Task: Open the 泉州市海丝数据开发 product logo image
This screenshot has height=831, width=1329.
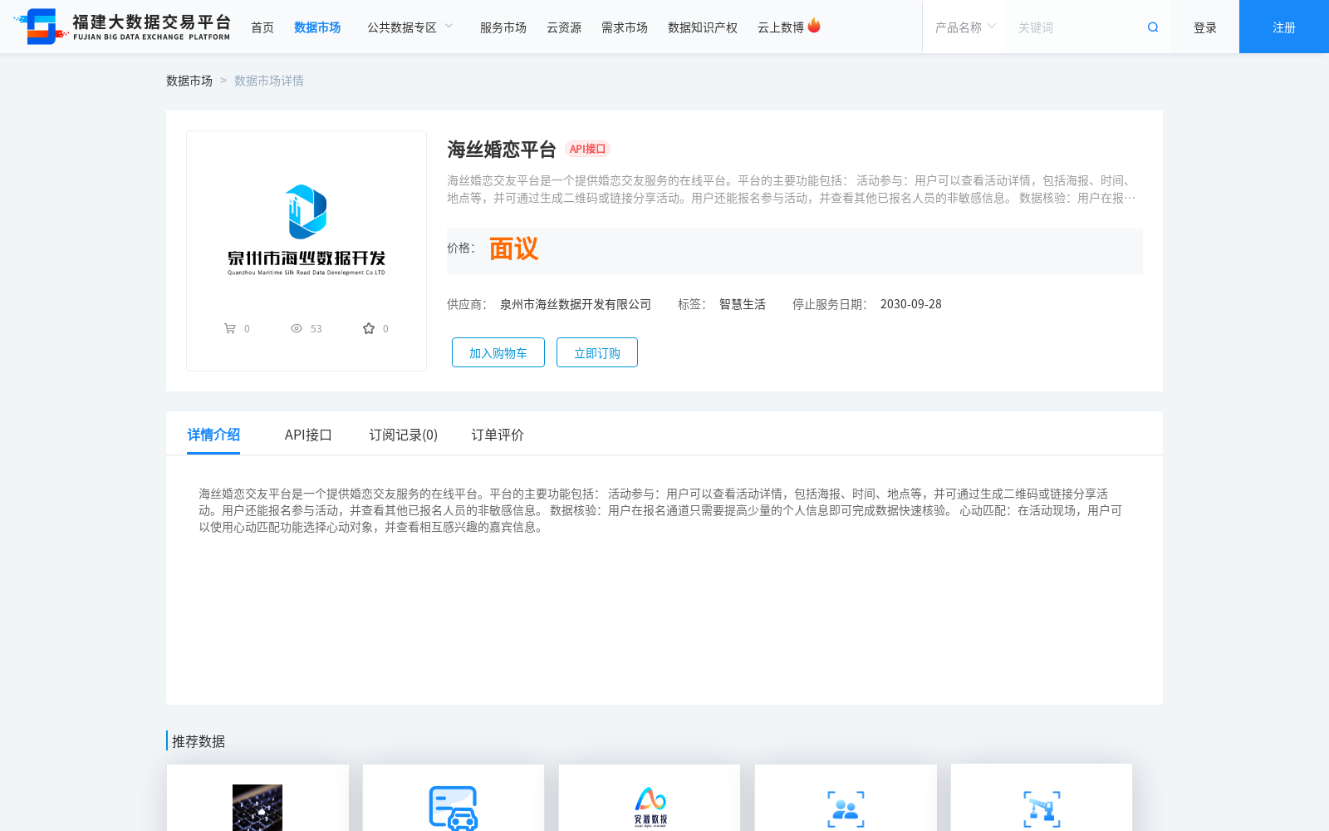Action: pos(307,229)
